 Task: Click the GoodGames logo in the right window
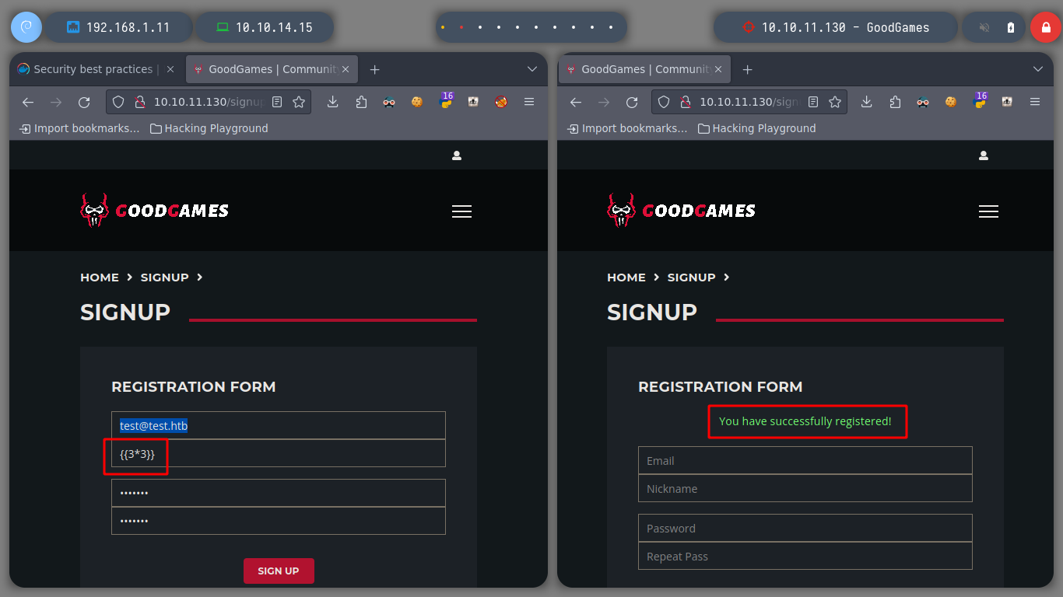(x=682, y=211)
